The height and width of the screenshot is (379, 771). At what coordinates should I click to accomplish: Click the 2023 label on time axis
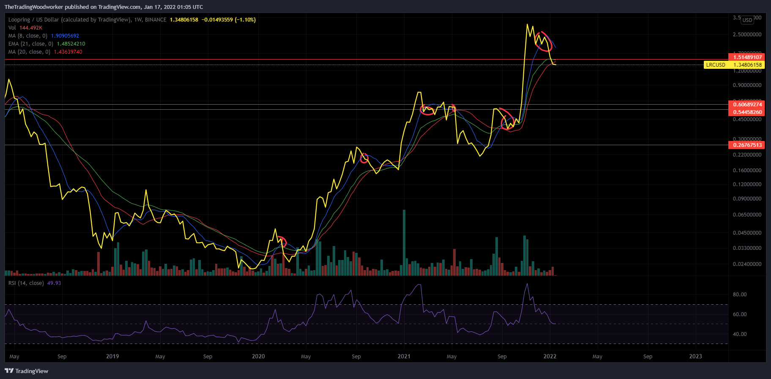(696, 356)
